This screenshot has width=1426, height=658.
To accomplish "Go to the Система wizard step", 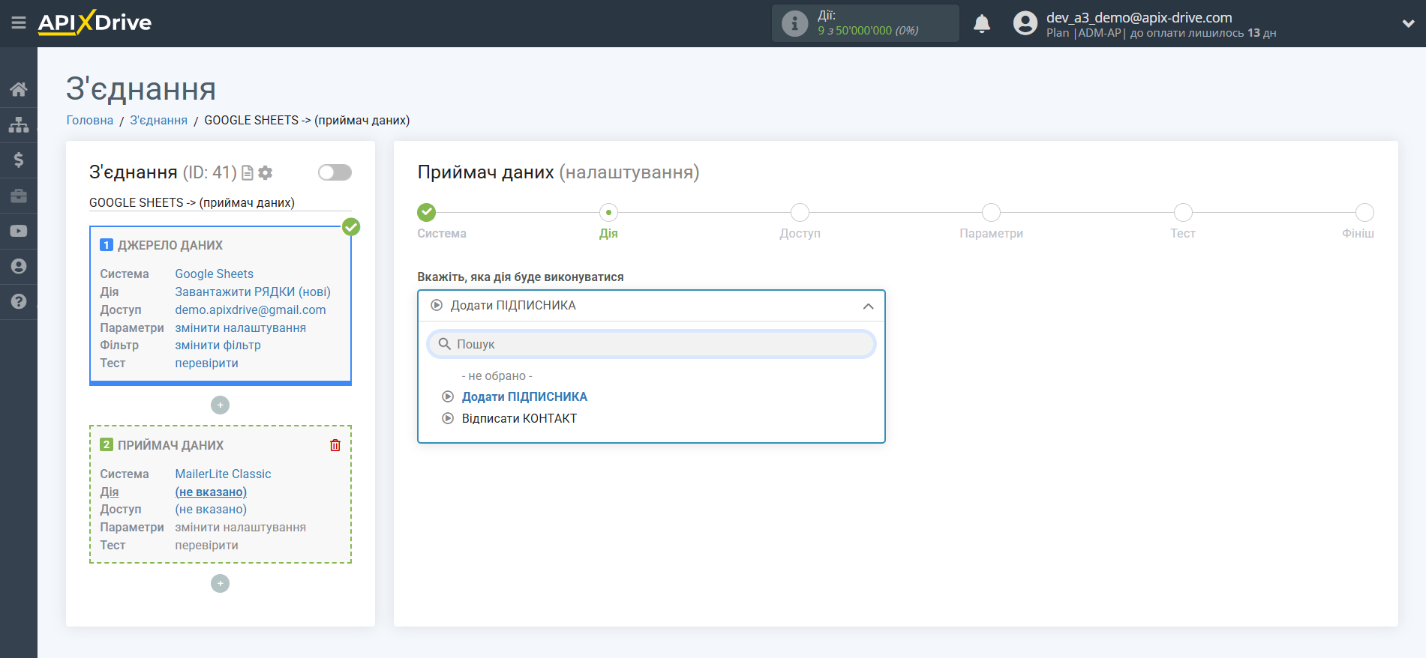I will coord(427,213).
